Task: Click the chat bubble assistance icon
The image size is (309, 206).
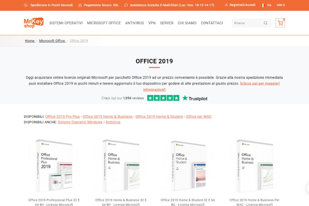Action: tap(126, 5)
